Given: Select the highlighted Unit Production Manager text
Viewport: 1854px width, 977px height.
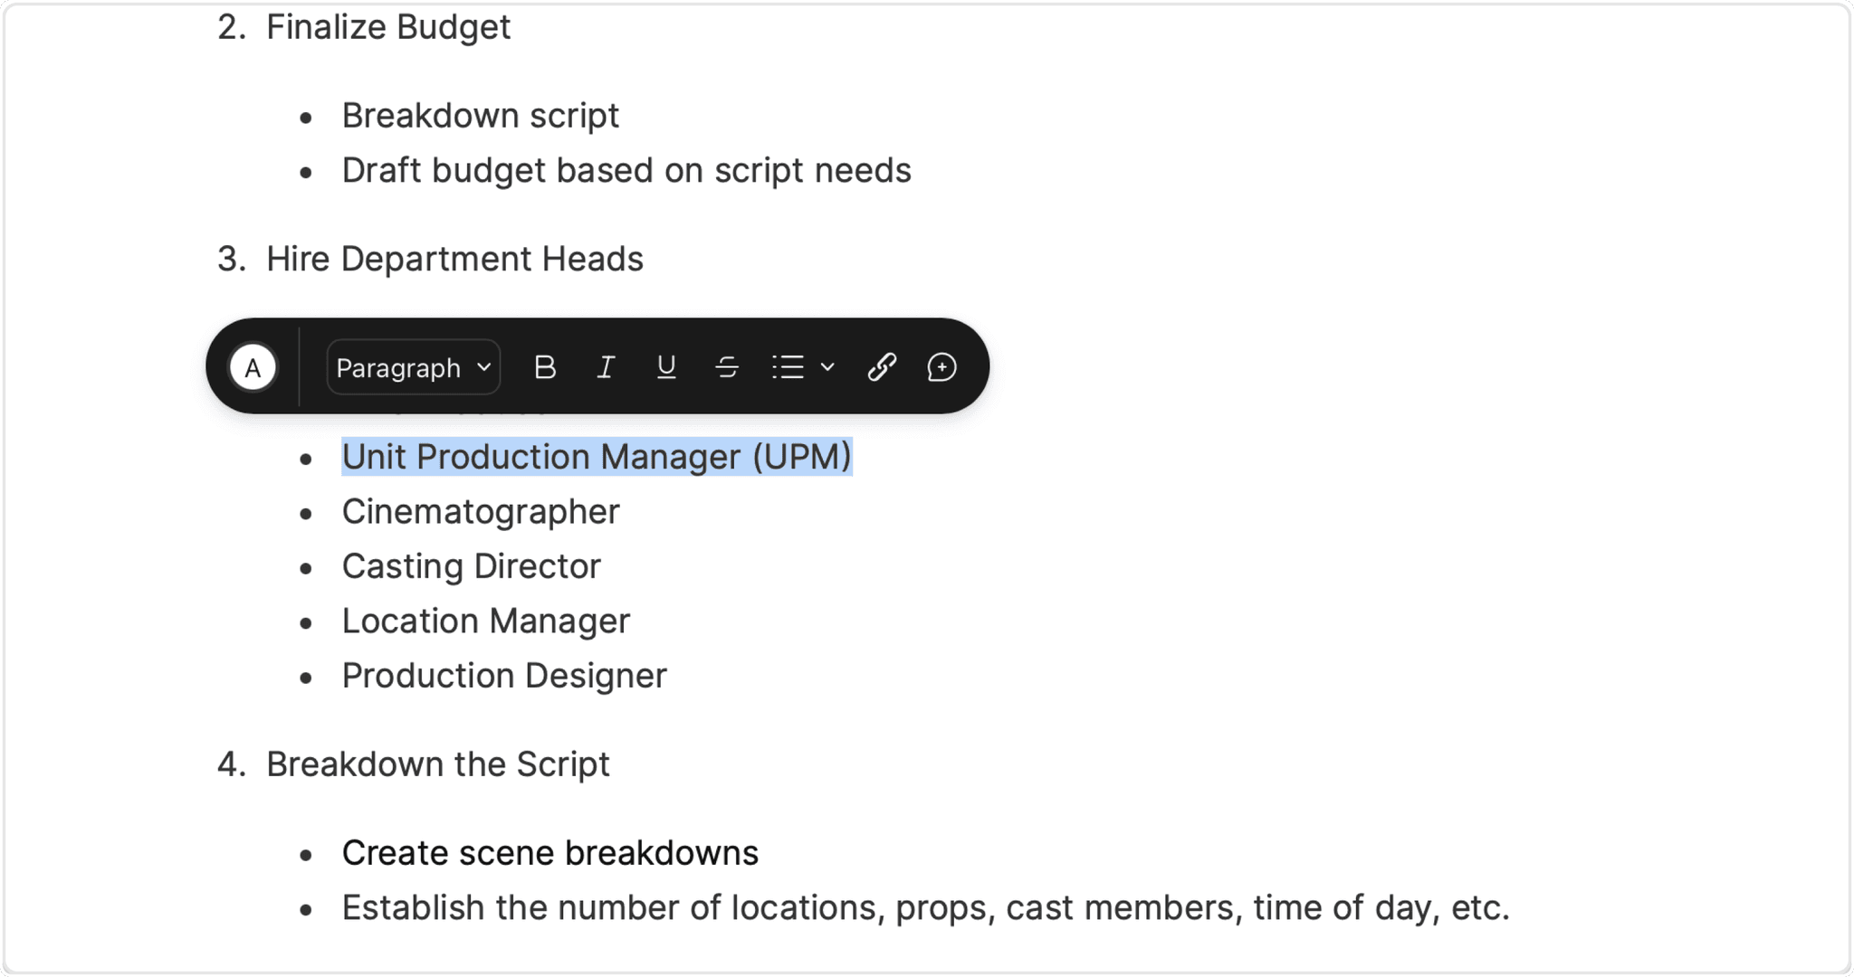Looking at the screenshot, I should 595,457.
